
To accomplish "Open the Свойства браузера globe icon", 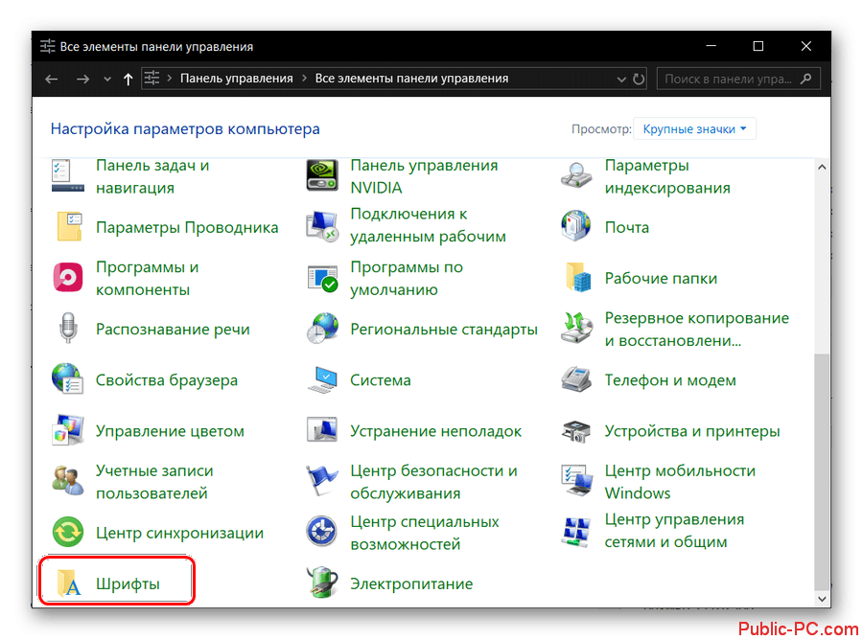I will 69,380.
